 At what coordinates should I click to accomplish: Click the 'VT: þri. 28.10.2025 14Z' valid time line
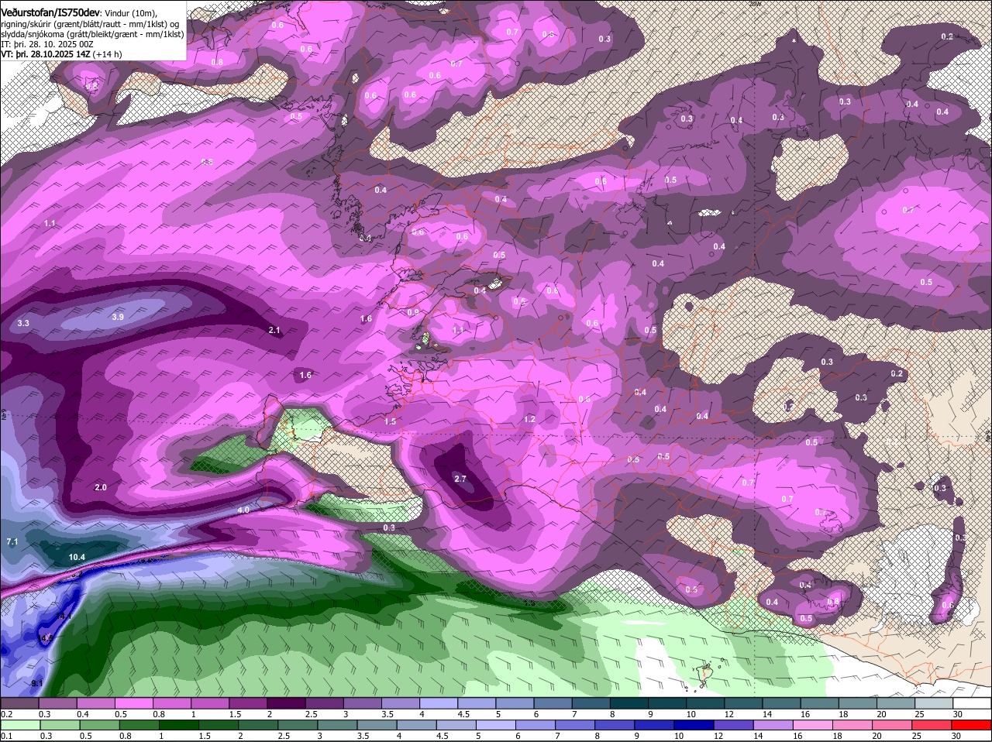(x=61, y=54)
